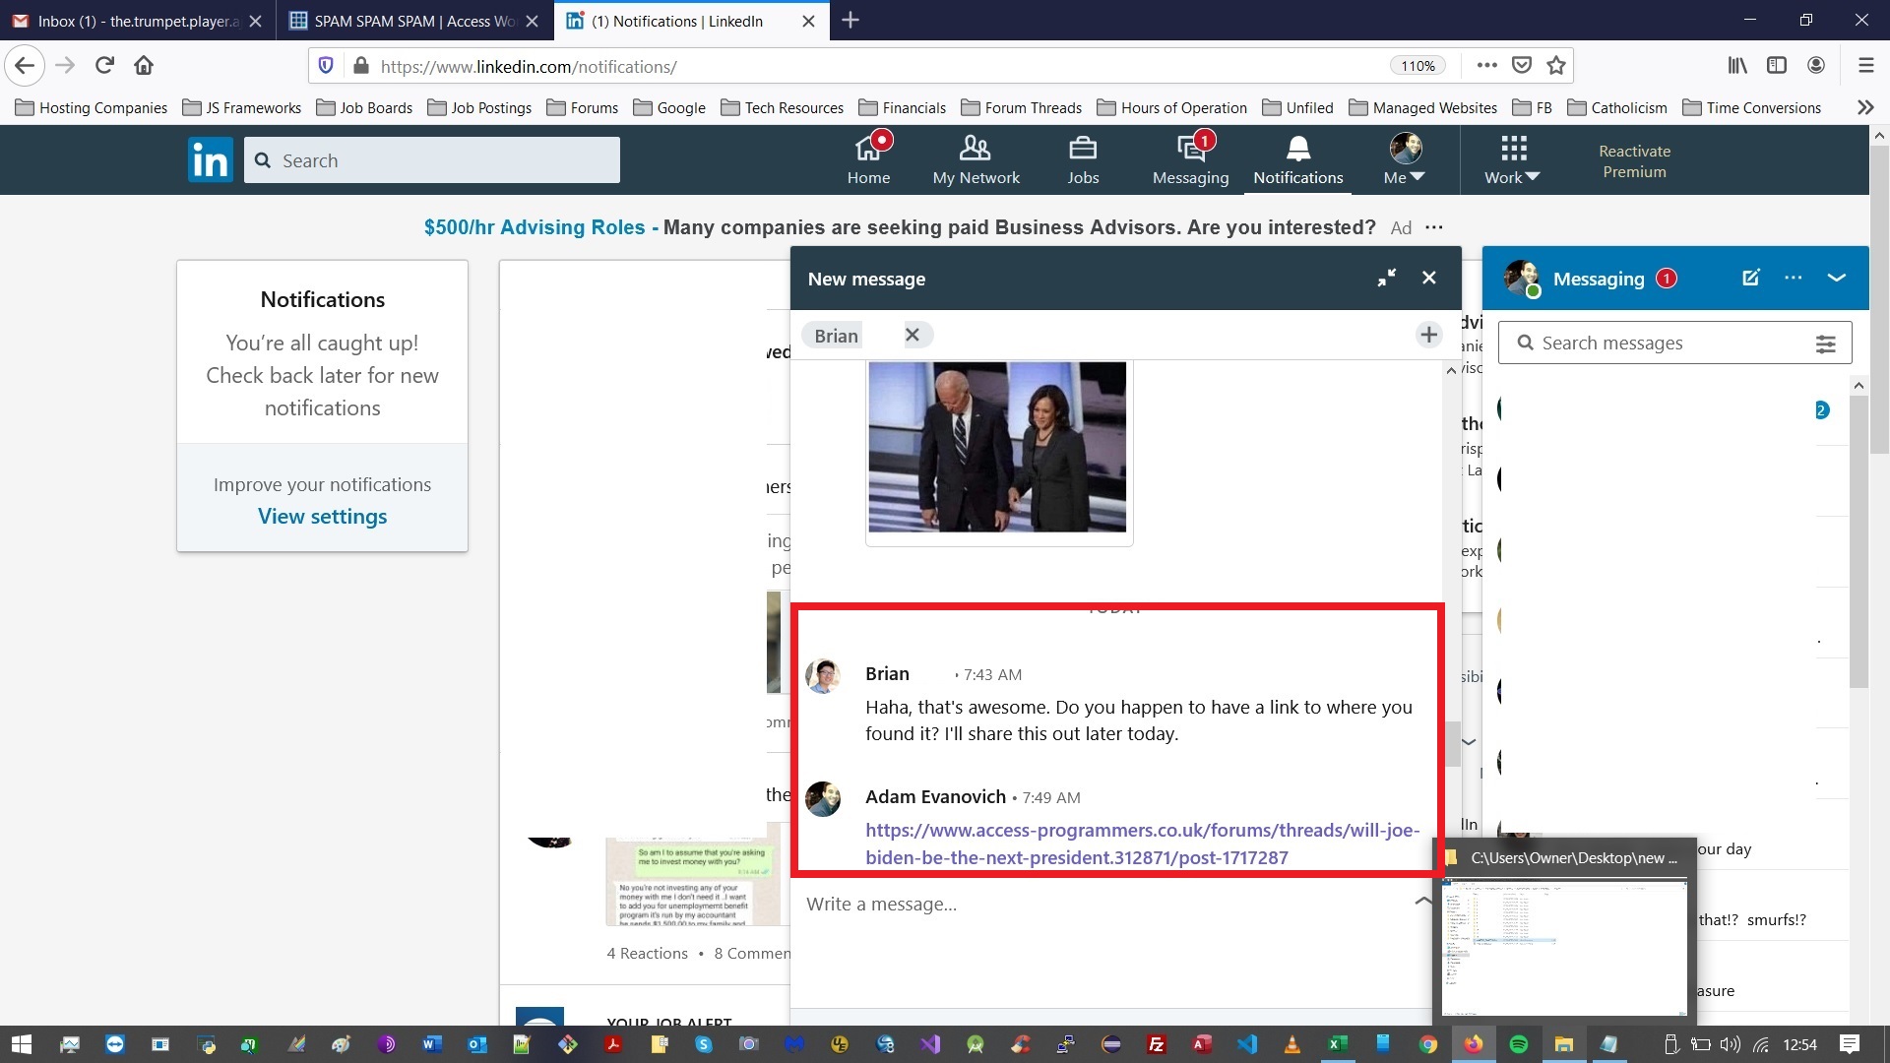The image size is (1890, 1063).
Task: Click Reactivate Premium link
Action: (1634, 161)
